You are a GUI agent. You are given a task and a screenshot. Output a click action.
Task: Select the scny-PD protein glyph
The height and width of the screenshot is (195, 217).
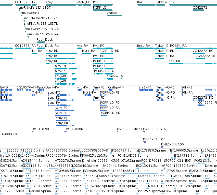[x=61, y=100]
